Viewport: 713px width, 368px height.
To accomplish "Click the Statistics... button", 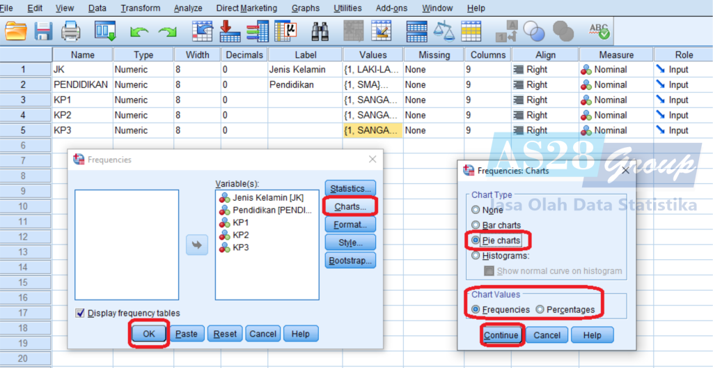I will coord(350,188).
